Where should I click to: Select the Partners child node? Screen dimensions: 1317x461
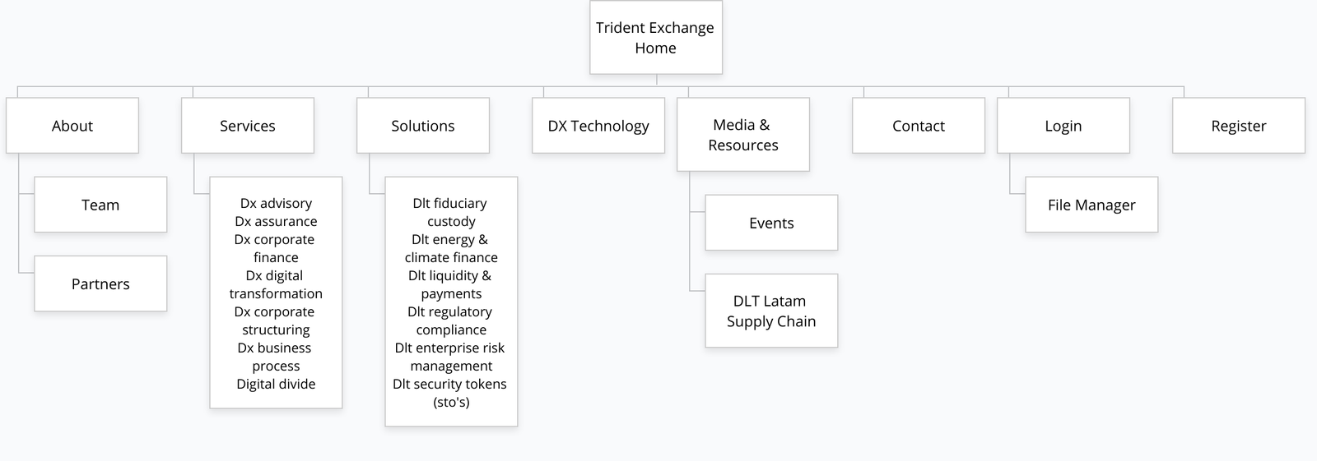100,284
